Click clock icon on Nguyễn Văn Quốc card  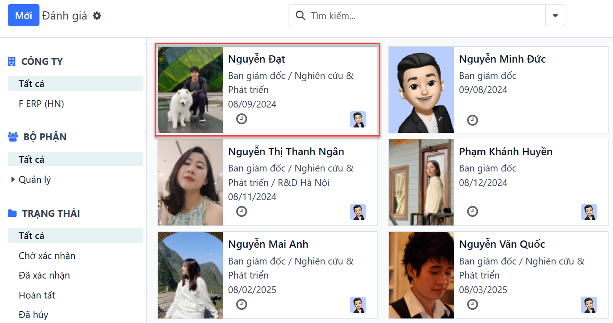click(x=473, y=304)
